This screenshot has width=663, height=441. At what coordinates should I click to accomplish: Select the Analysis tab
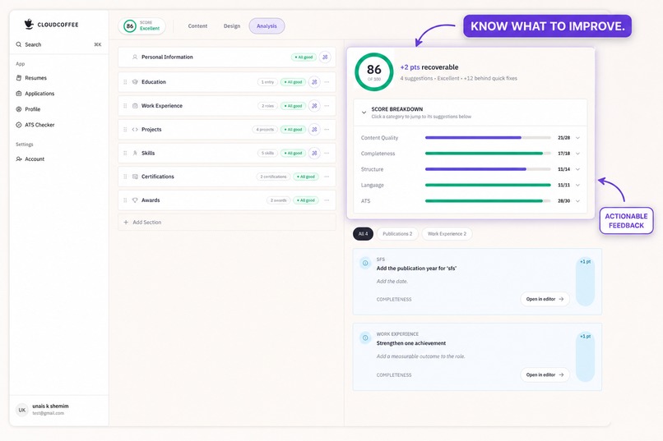[x=267, y=25]
